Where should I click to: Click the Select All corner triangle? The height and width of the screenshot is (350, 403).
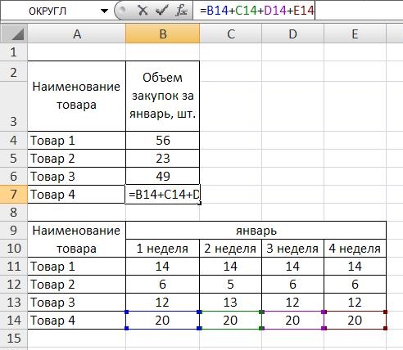(14, 34)
